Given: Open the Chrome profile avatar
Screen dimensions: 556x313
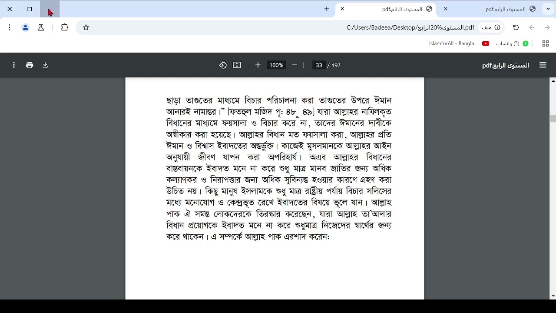Looking at the screenshot, I should click(x=25, y=27).
